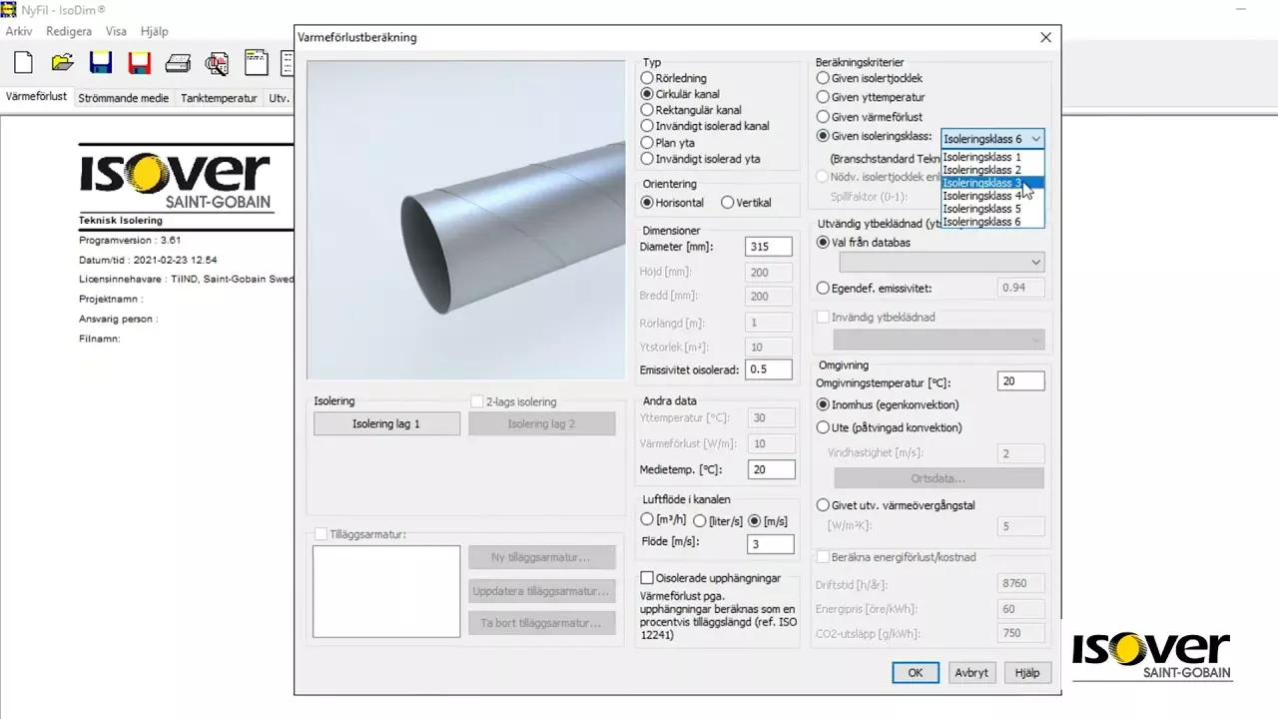Click the new file icon in toolbar
This screenshot has width=1278, height=719.
22,63
